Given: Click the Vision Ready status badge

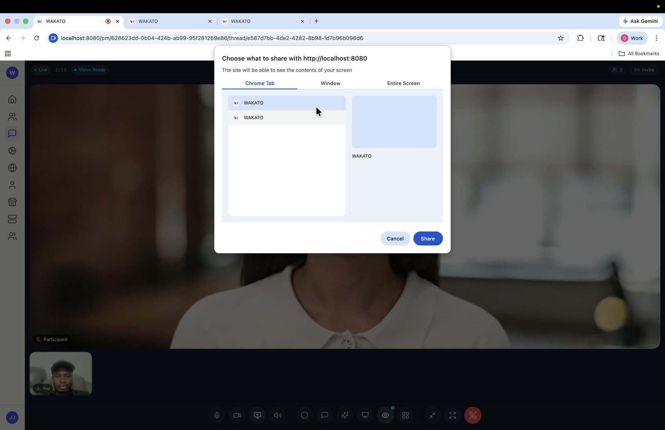Looking at the screenshot, I should point(89,70).
